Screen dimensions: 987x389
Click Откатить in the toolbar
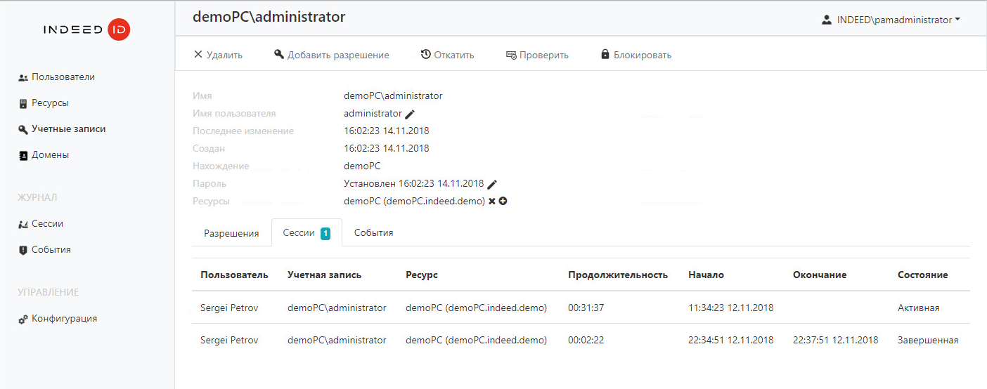tap(447, 55)
